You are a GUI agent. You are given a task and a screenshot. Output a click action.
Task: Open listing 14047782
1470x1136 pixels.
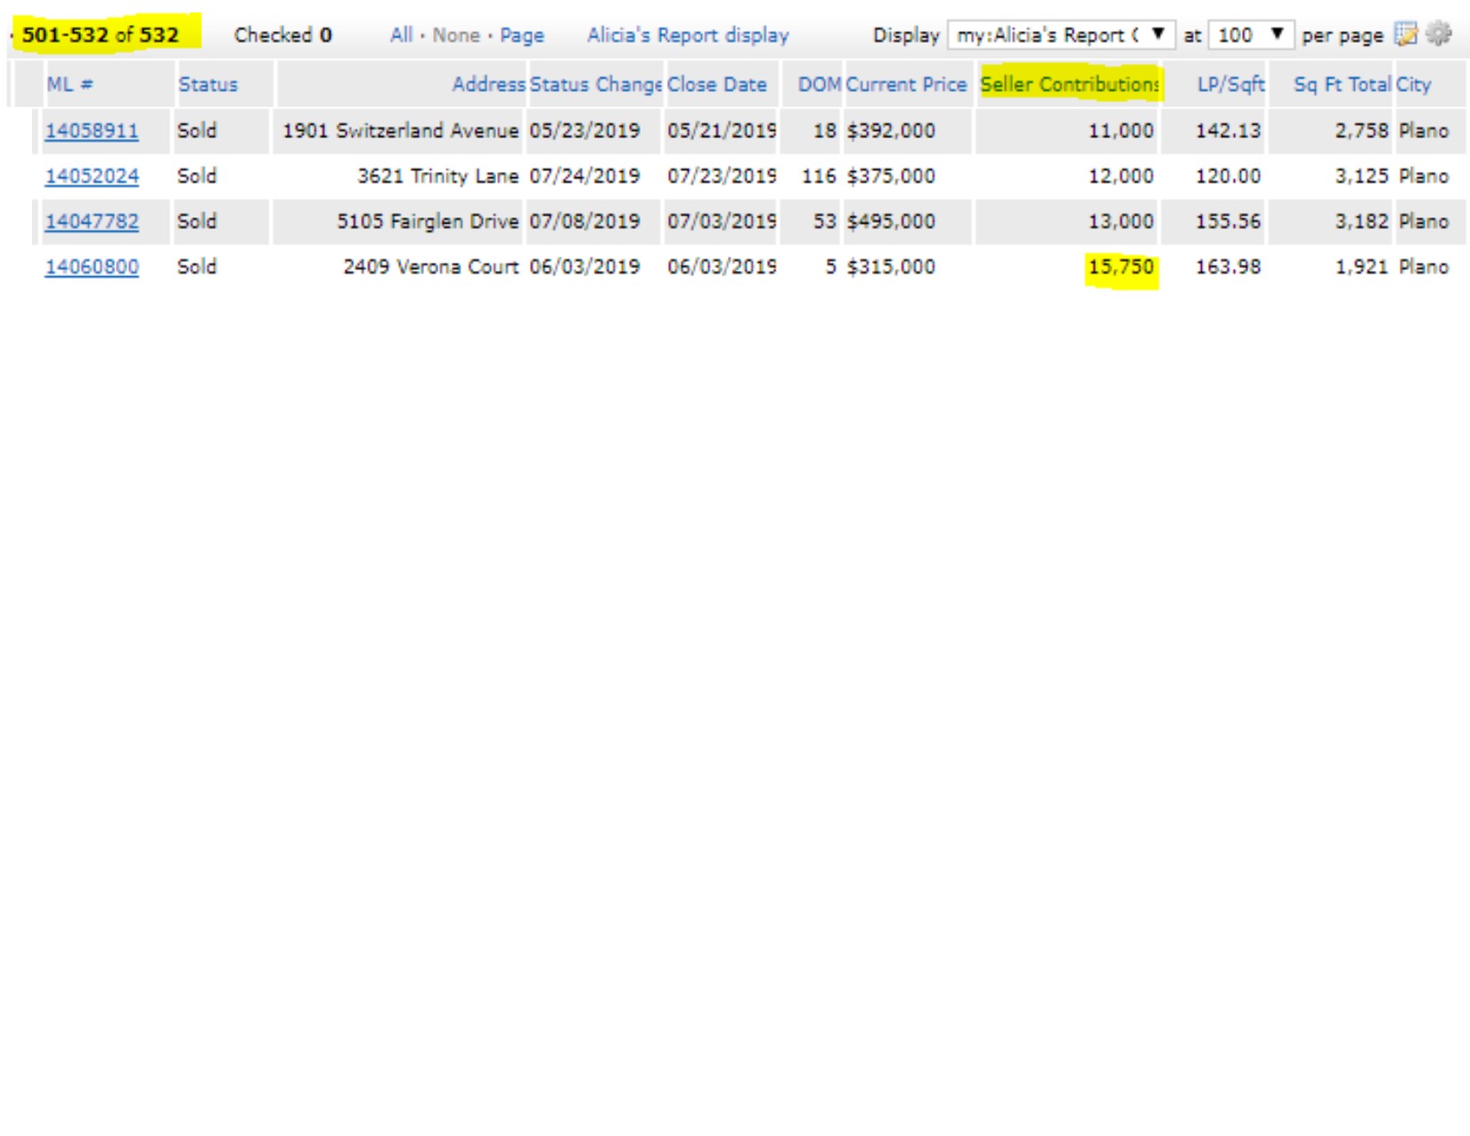coord(92,222)
